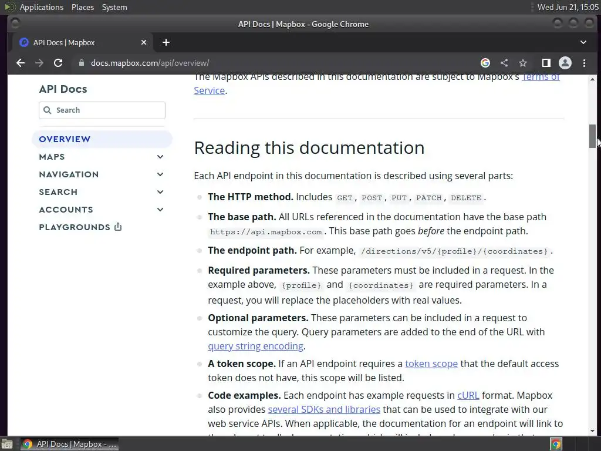Image resolution: width=601 pixels, height=451 pixels.
Task: Click the browser forward arrow
Action: (39, 63)
